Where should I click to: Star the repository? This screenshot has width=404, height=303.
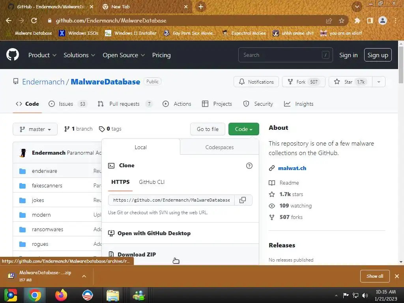tap(351, 82)
